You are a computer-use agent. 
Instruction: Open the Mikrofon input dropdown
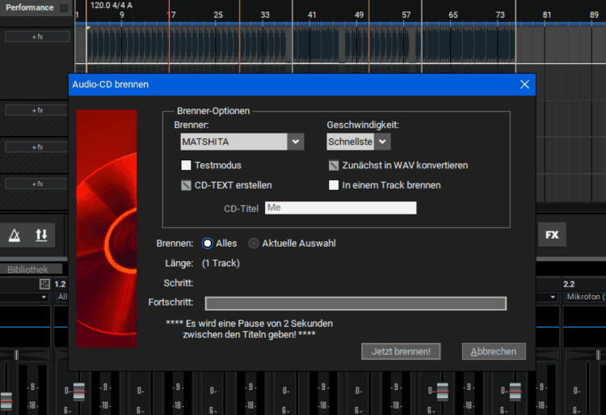pyautogui.click(x=583, y=297)
